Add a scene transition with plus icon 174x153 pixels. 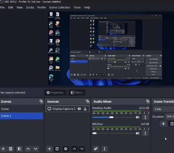pos(163,124)
